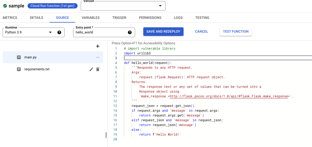This screenshot has width=312, height=147.
Task: Click the requirements.txt file icon
Action: pyautogui.click(x=19, y=69)
